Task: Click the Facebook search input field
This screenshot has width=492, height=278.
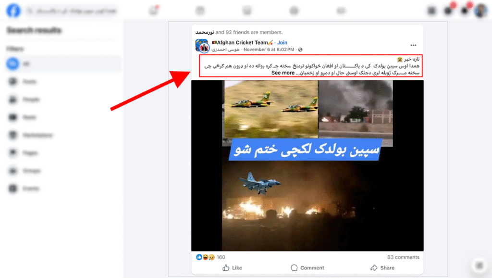Action: (x=72, y=11)
